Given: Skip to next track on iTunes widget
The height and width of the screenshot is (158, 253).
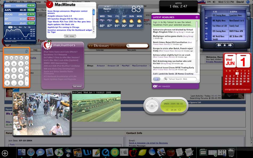Looking at the screenshot, I should 157,106.
